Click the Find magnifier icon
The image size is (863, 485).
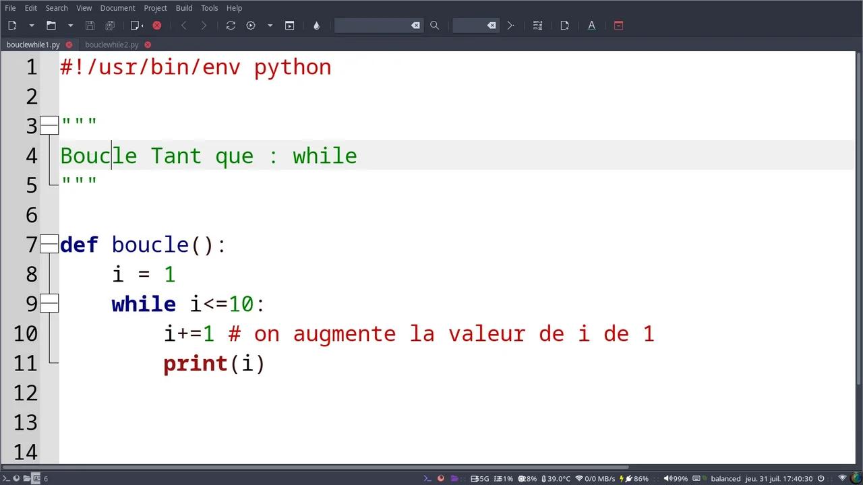coord(434,25)
